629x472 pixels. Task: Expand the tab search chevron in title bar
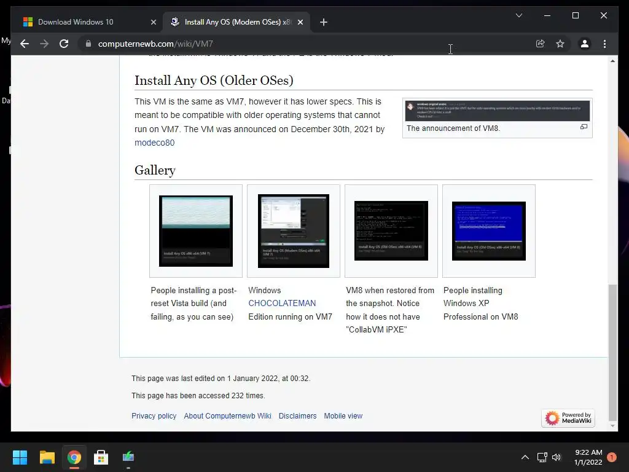(x=518, y=15)
